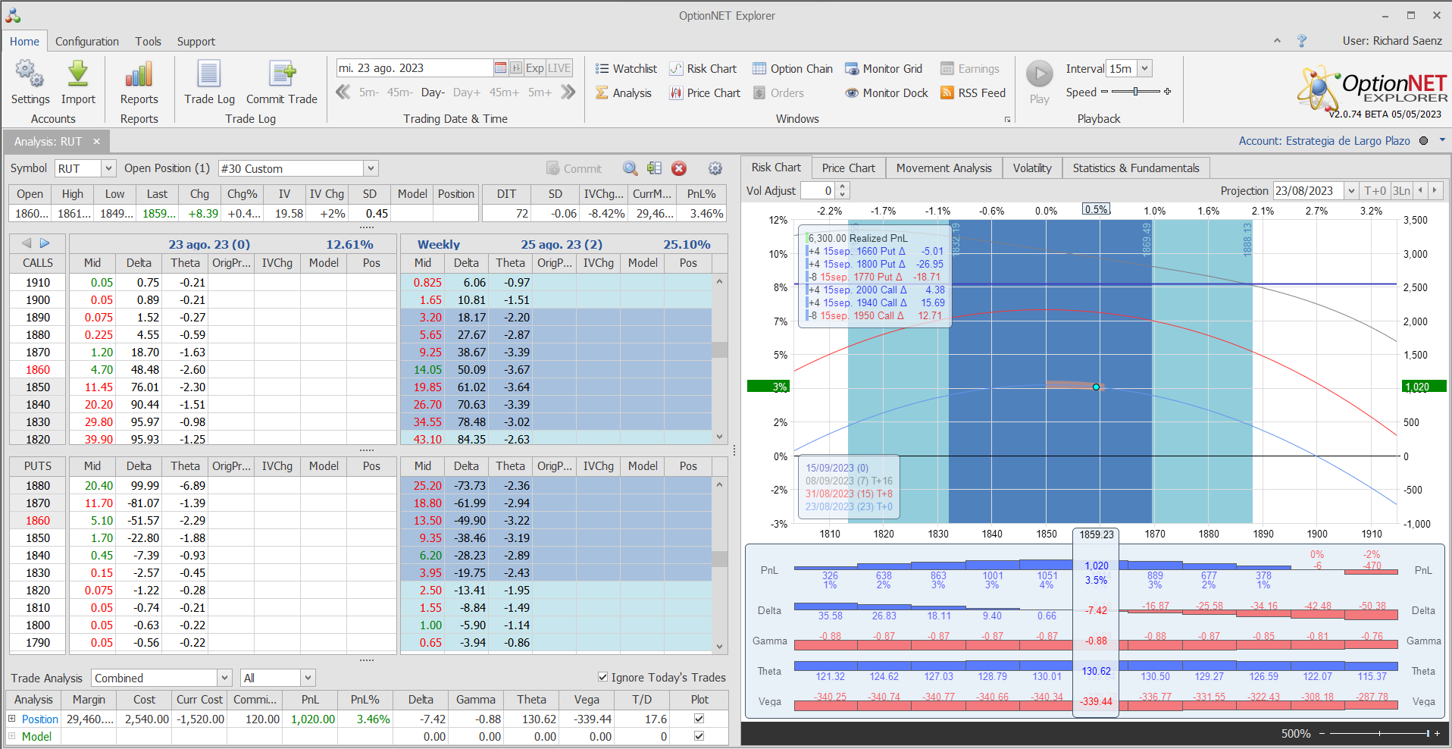Open the Price Chart candlestick window from ribbon
This screenshot has width=1452, height=749.
coord(705,92)
